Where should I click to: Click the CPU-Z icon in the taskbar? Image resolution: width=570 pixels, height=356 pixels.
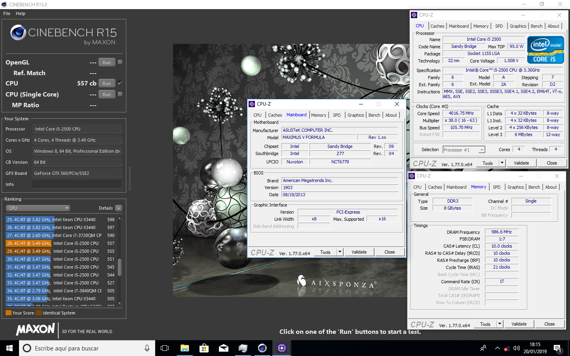[281, 348]
